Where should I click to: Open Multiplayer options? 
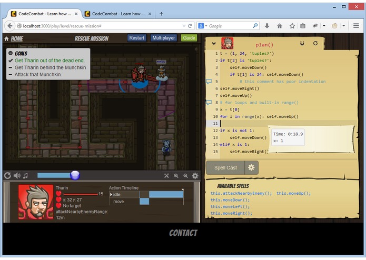[x=164, y=38]
